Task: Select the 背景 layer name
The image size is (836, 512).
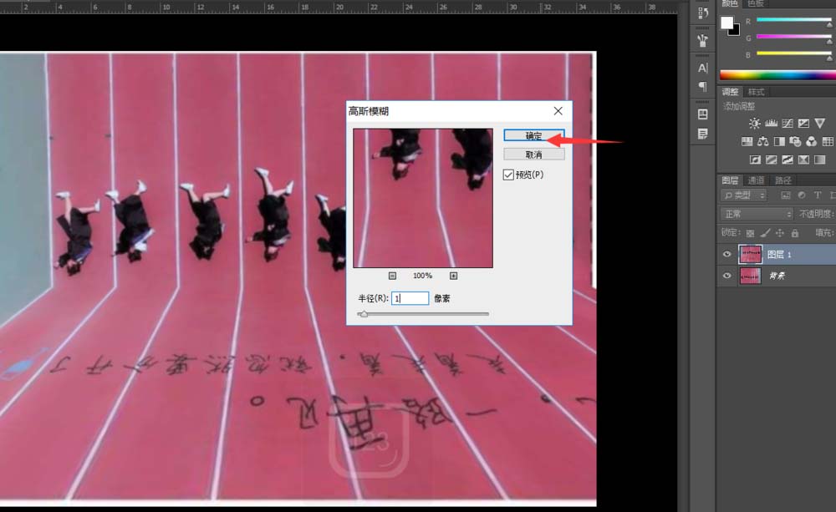Action: click(777, 276)
